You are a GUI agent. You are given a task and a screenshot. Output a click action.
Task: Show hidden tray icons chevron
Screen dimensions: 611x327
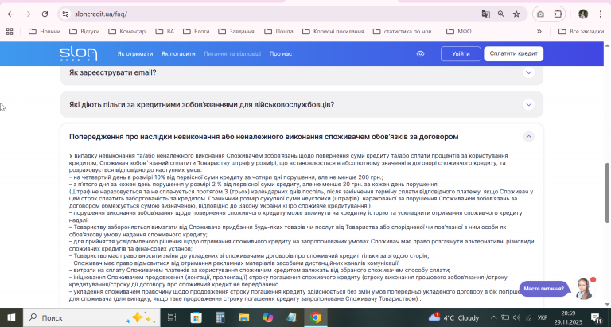[x=494, y=317]
